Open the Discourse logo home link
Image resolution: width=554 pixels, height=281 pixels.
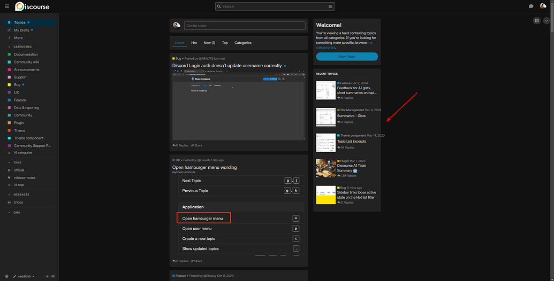pyautogui.click(x=33, y=6)
